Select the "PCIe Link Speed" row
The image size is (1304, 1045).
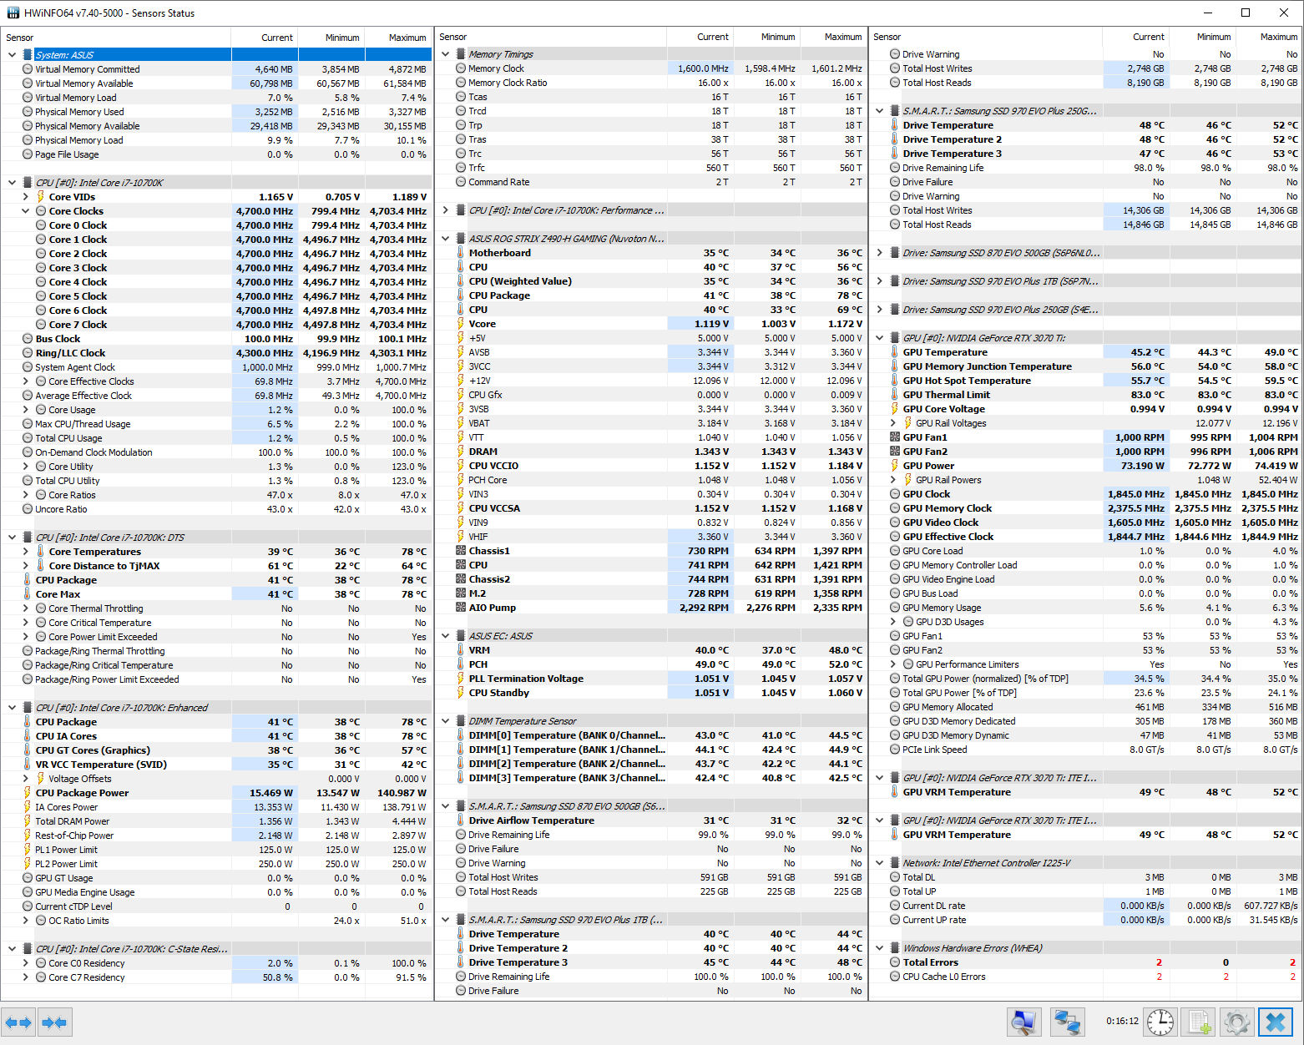click(1085, 750)
